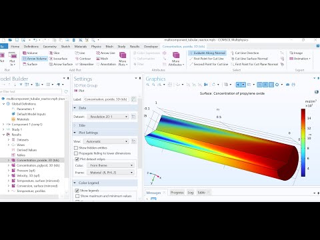The height and width of the screenshot is (240, 320).
Task: Export an Image
Action: [296, 53]
